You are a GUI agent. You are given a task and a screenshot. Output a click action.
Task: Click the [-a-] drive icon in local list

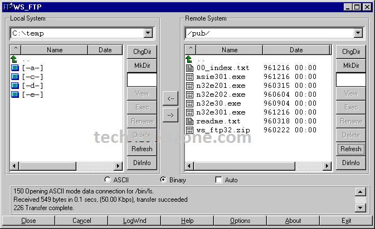coord(15,68)
